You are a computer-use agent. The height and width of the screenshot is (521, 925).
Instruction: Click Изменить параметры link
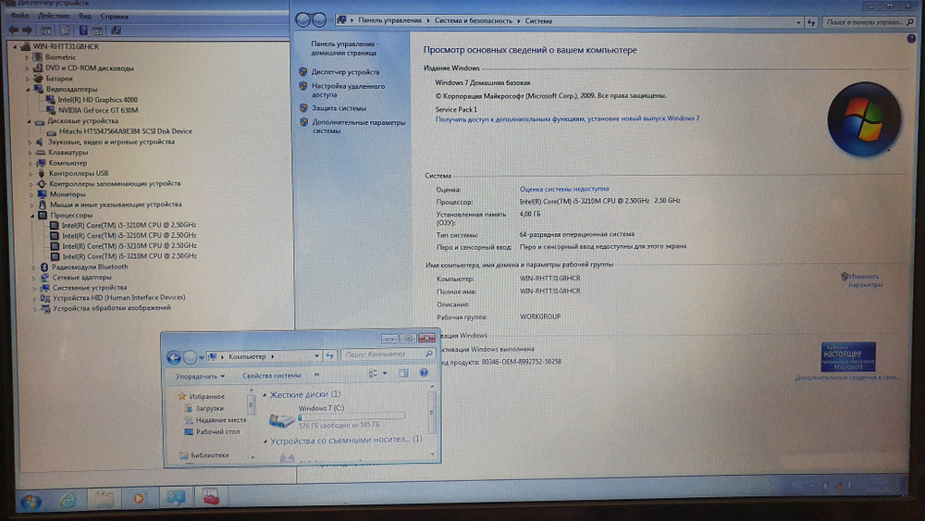pyautogui.click(x=865, y=280)
